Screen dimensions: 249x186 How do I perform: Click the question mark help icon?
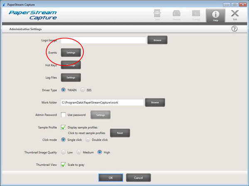pyautogui.click(x=234, y=29)
